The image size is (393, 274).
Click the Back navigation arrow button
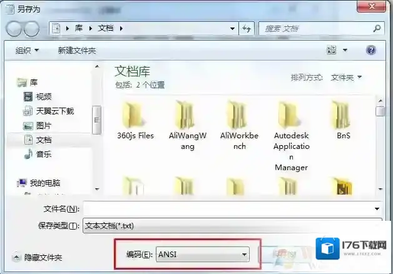(14, 29)
